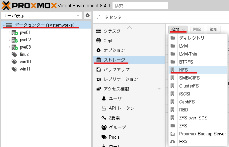Click the Proxmox logo
This screenshot has height=147, width=229.
click(29, 6)
